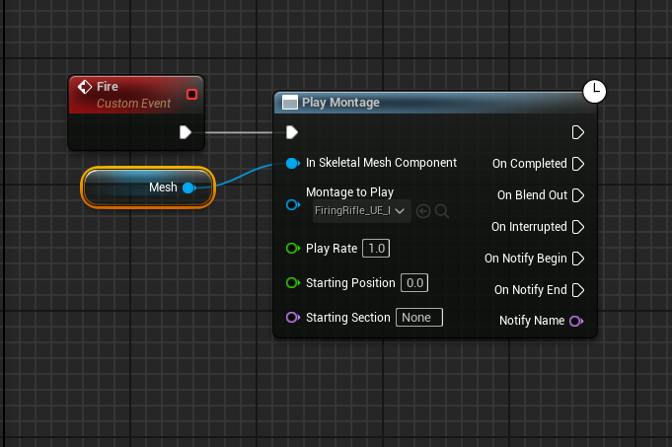
Task: Select the Fire Custom Event node title
Action: pyautogui.click(x=136, y=95)
